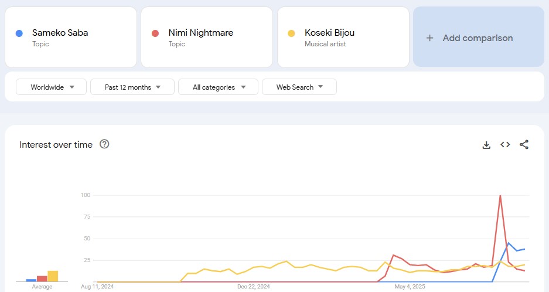This screenshot has height=292, width=549.
Task: Click the 50 y-axis value
Action: (x=87, y=239)
